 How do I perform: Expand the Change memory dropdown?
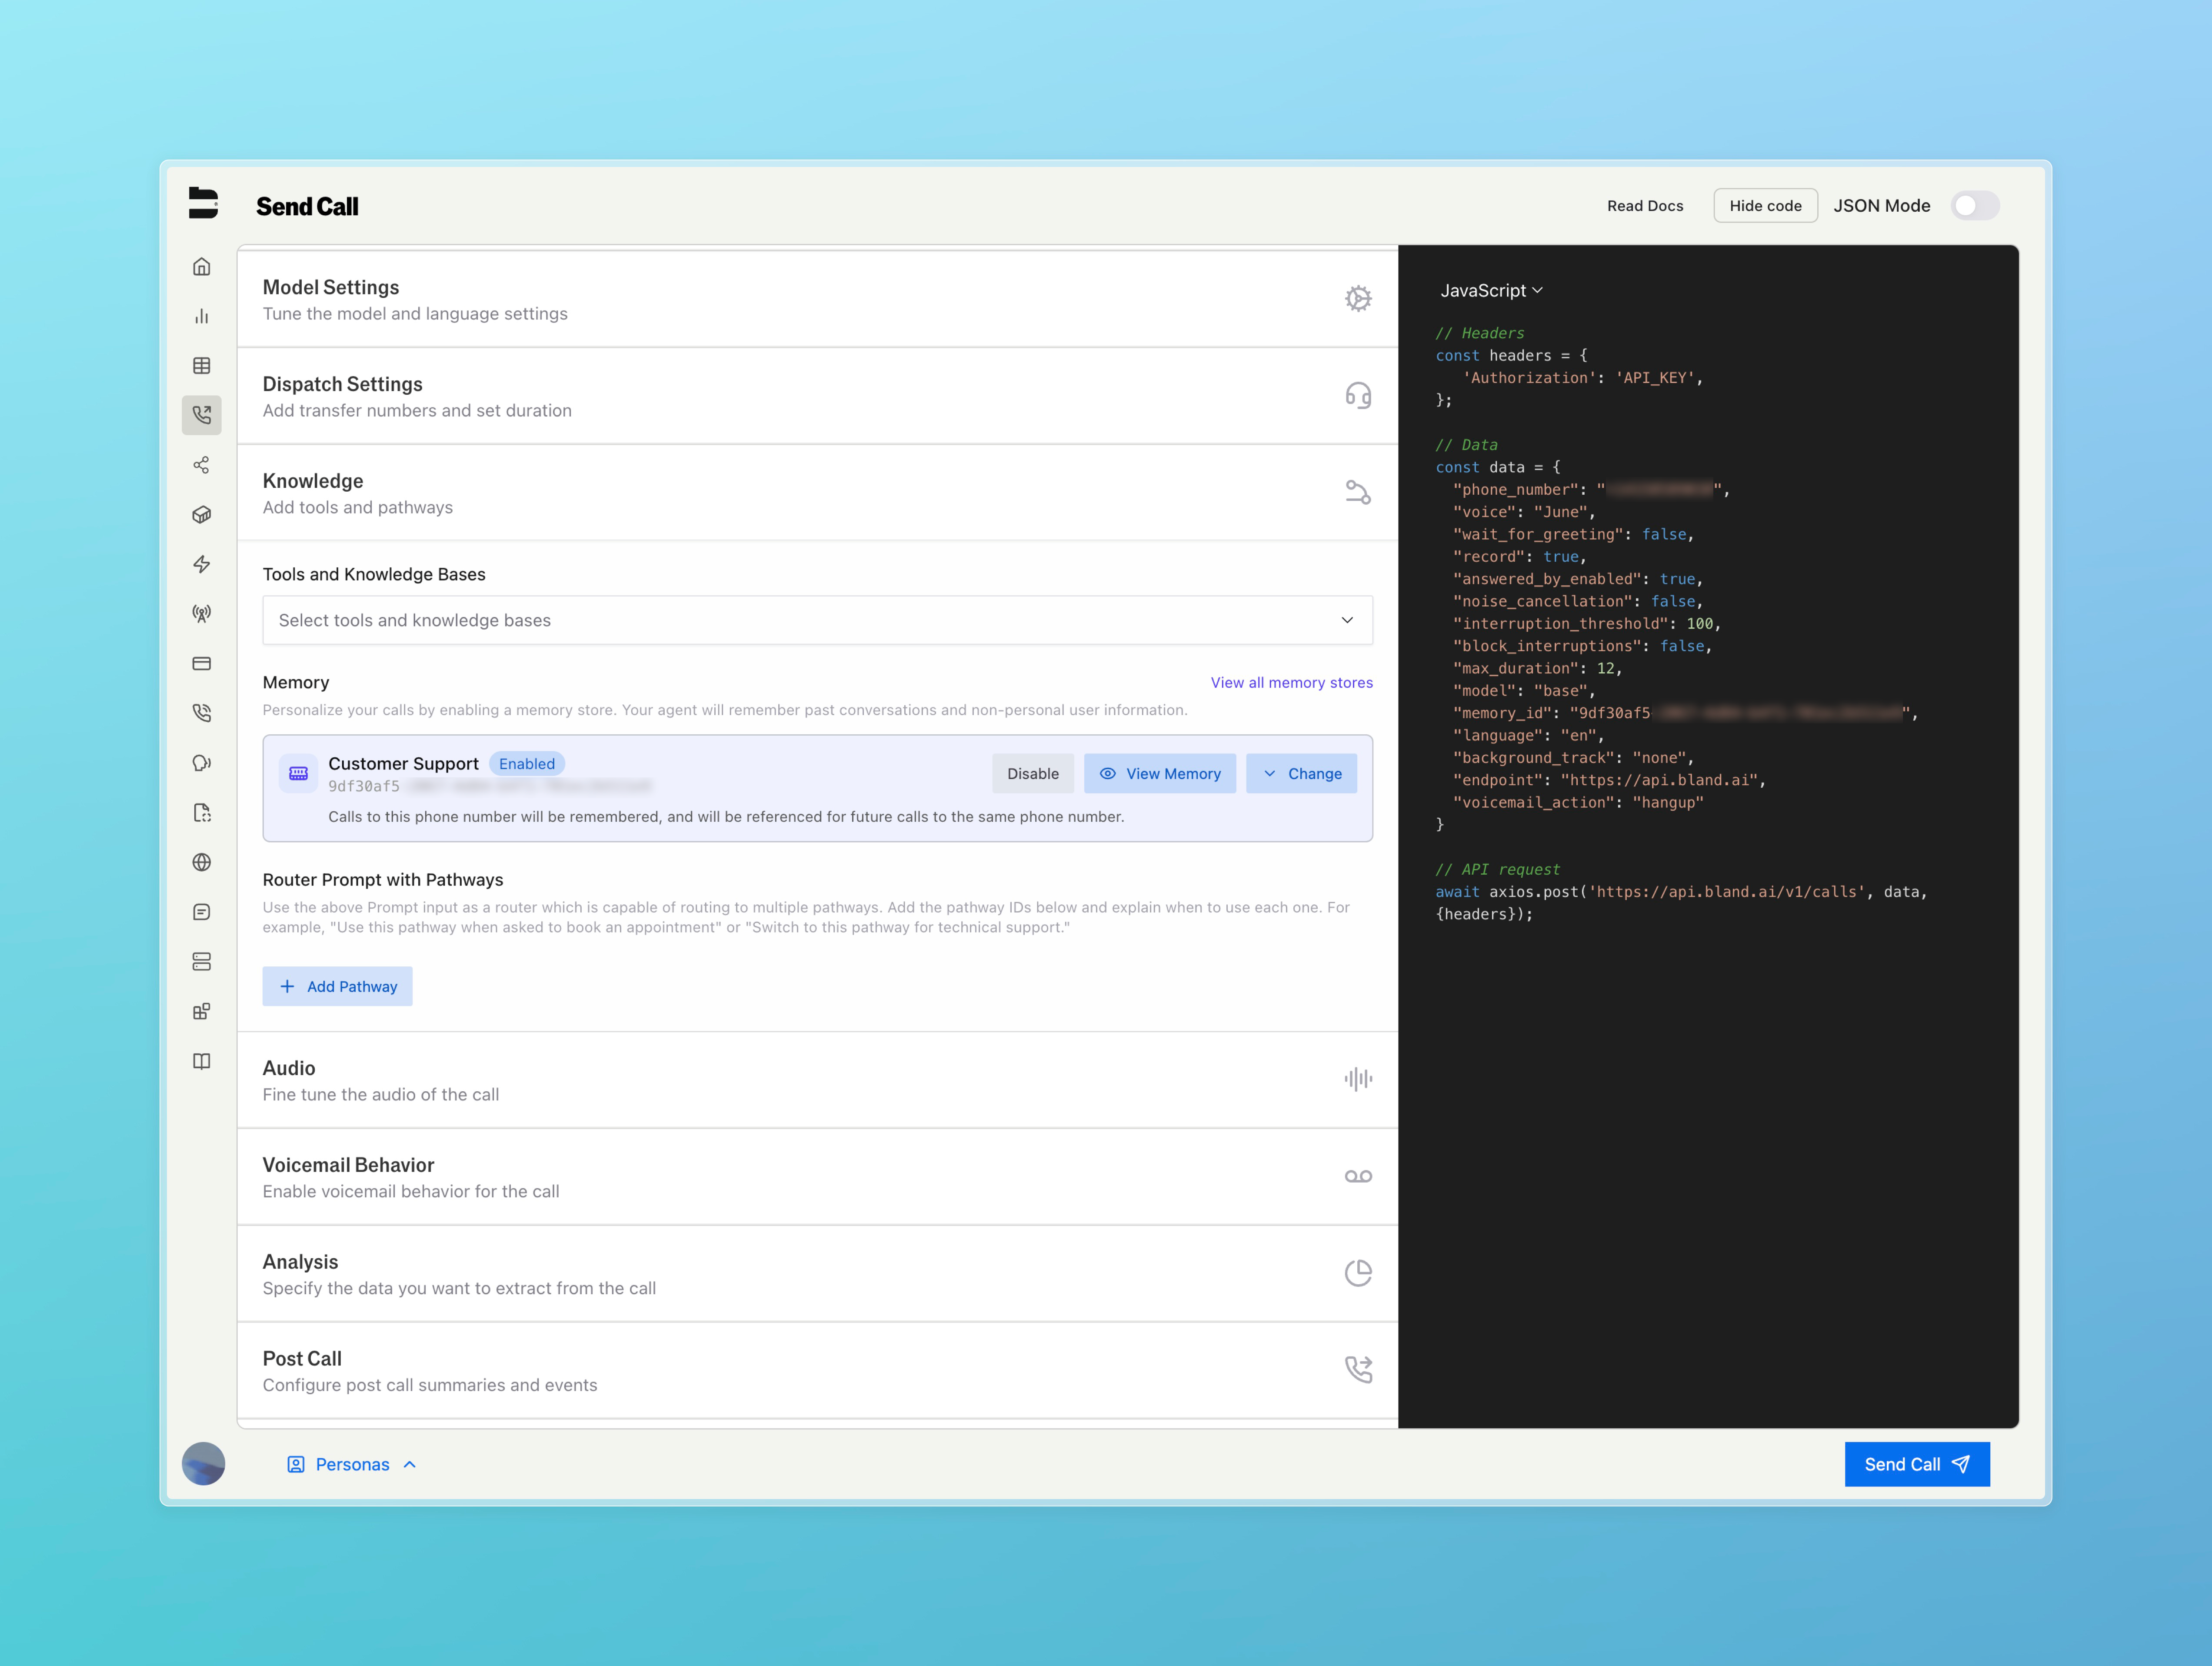click(x=1301, y=774)
